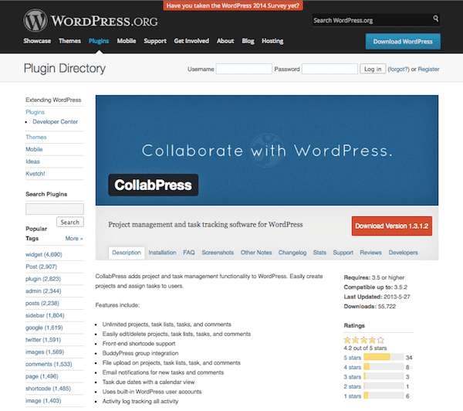Switch to the Stats tab
Viewport: 463px width, 411px height.
(319, 253)
